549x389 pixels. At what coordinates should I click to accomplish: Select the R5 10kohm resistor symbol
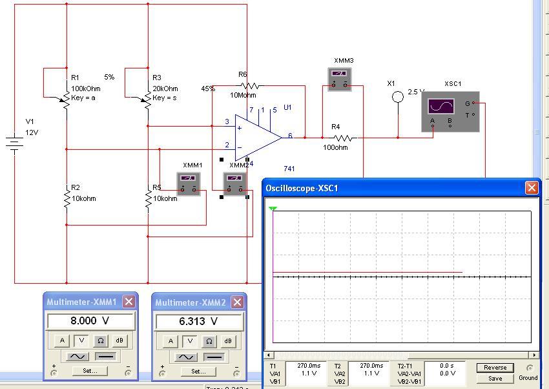(x=149, y=198)
